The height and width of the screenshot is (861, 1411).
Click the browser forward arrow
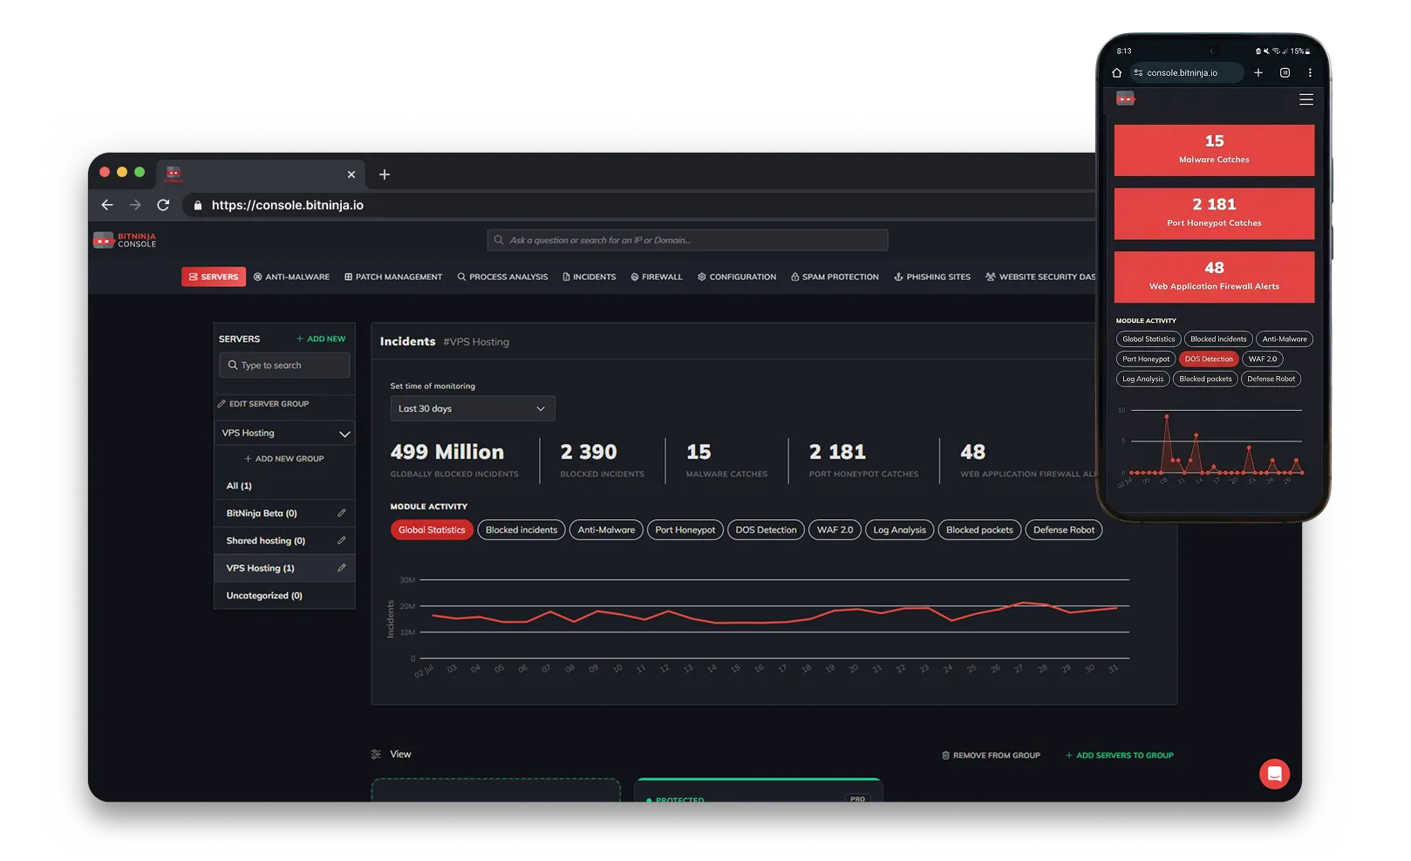pyautogui.click(x=135, y=205)
